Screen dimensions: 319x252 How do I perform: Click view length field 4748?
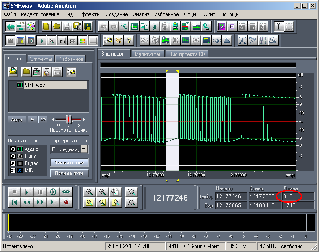click(x=298, y=205)
